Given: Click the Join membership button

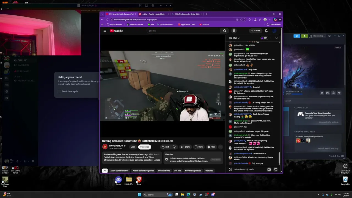Looking at the screenshot, I should pos(133,147).
